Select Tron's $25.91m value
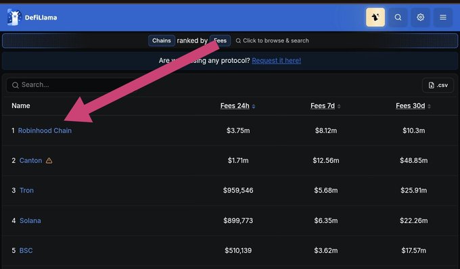 click(x=413, y=191)
